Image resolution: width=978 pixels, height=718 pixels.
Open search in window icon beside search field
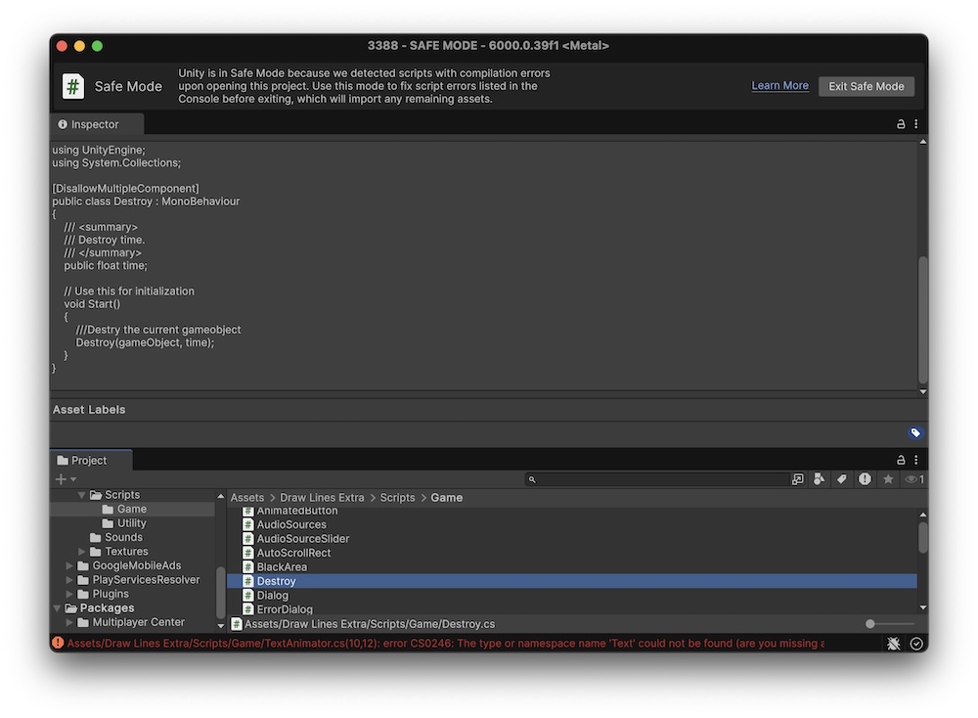798,479
